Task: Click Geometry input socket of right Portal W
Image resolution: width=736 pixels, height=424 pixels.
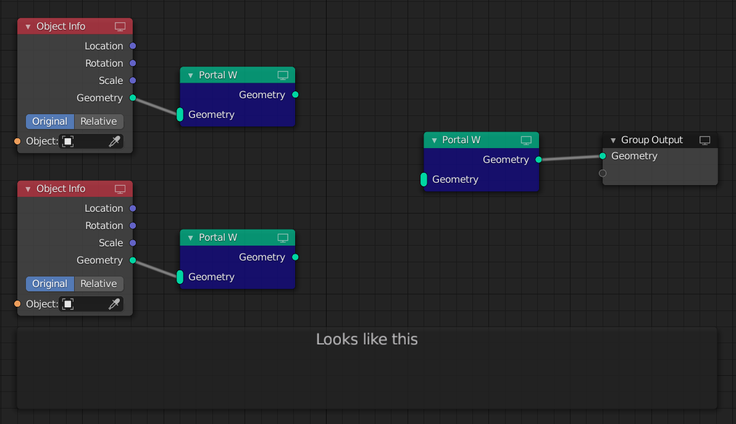Action: point(424,179)
